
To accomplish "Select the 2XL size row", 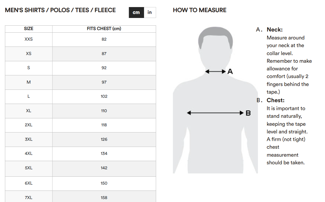I will tap(80, 125).
